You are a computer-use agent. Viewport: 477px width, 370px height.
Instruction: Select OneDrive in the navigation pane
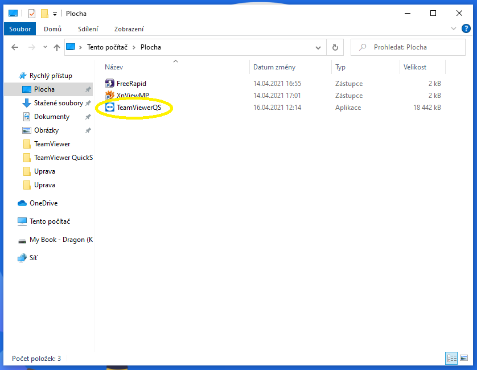pyautogui.click(x=43, y=203)
